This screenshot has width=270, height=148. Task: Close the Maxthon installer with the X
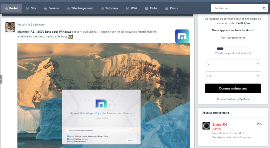click(137, 92)
